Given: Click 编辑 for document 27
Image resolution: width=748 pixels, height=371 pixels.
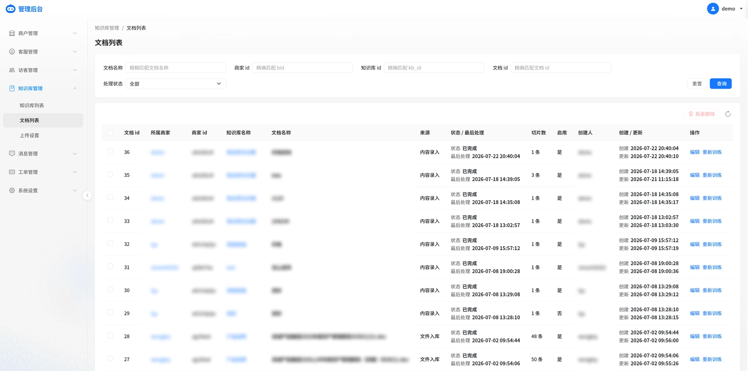Looking at the screenshot, I should click(695, 359).
